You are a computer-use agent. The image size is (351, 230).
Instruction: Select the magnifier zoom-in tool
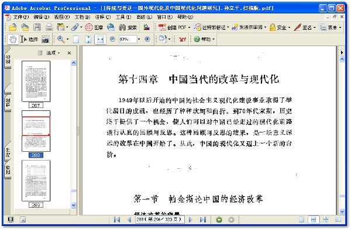pyautogui.click(x=61, y=40)
